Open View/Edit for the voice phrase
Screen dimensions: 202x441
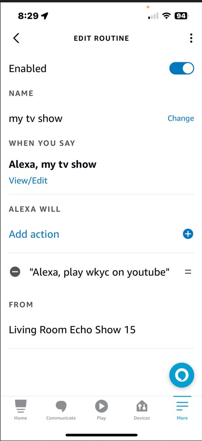pos(28,180)
